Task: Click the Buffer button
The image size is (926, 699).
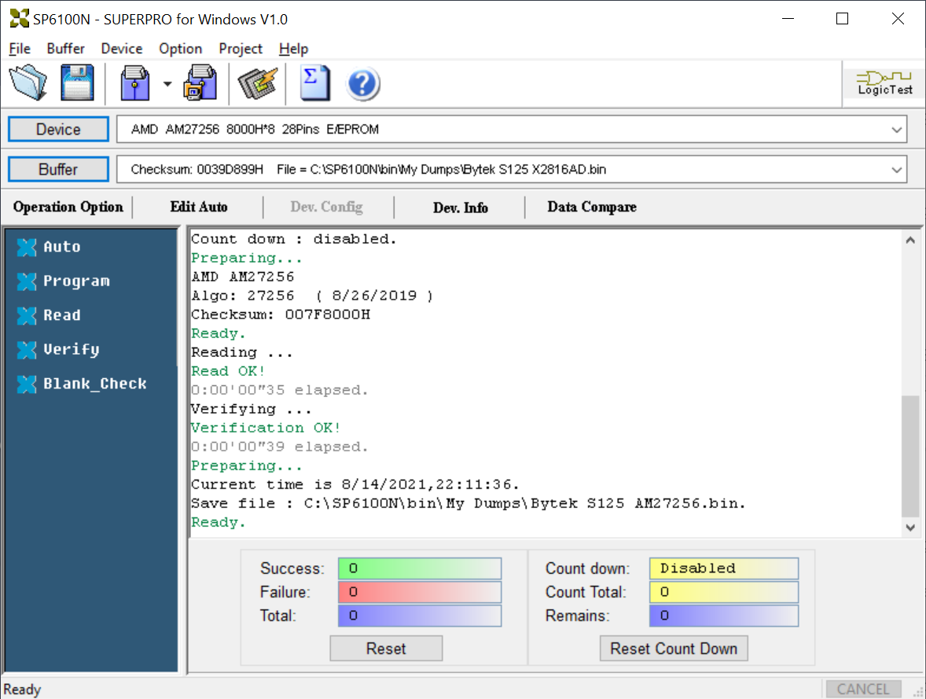Action: coord(58,170)
